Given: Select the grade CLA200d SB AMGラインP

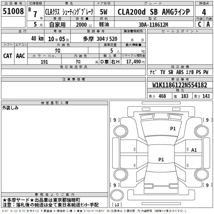Looking at the screenshot, I should [x=154, y=12].
